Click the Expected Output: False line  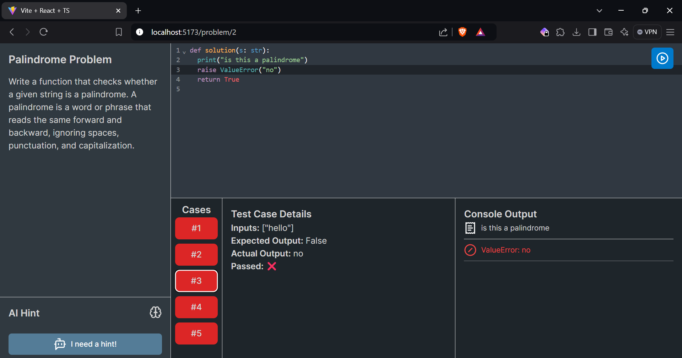pos(279,241)
